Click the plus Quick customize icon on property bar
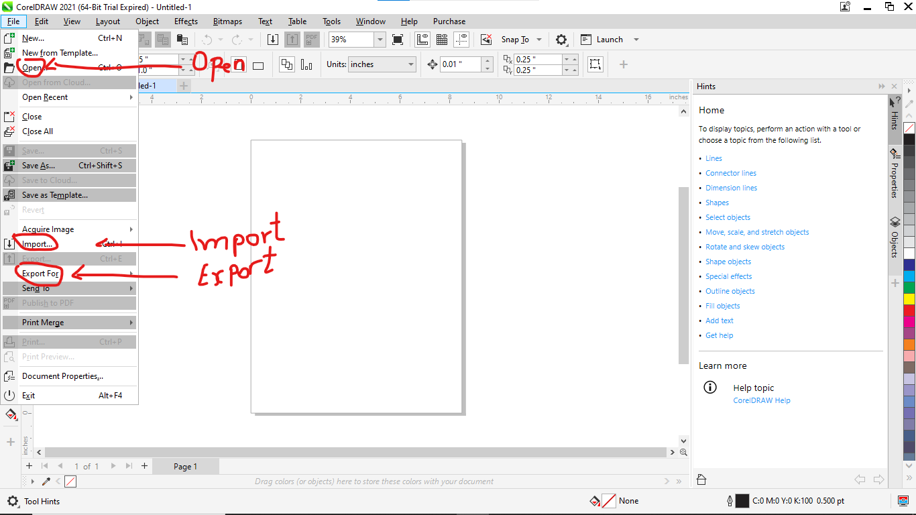The image size is (916, 515). (624, 64)
